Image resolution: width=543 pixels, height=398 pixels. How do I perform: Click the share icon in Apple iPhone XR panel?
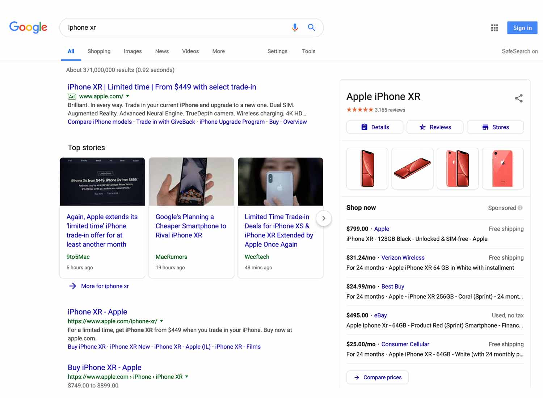pyautogui.click(x=519, y=98)
